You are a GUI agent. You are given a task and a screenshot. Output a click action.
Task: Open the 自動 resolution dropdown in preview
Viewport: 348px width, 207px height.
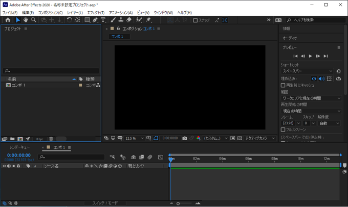click(x=329, y=123)
